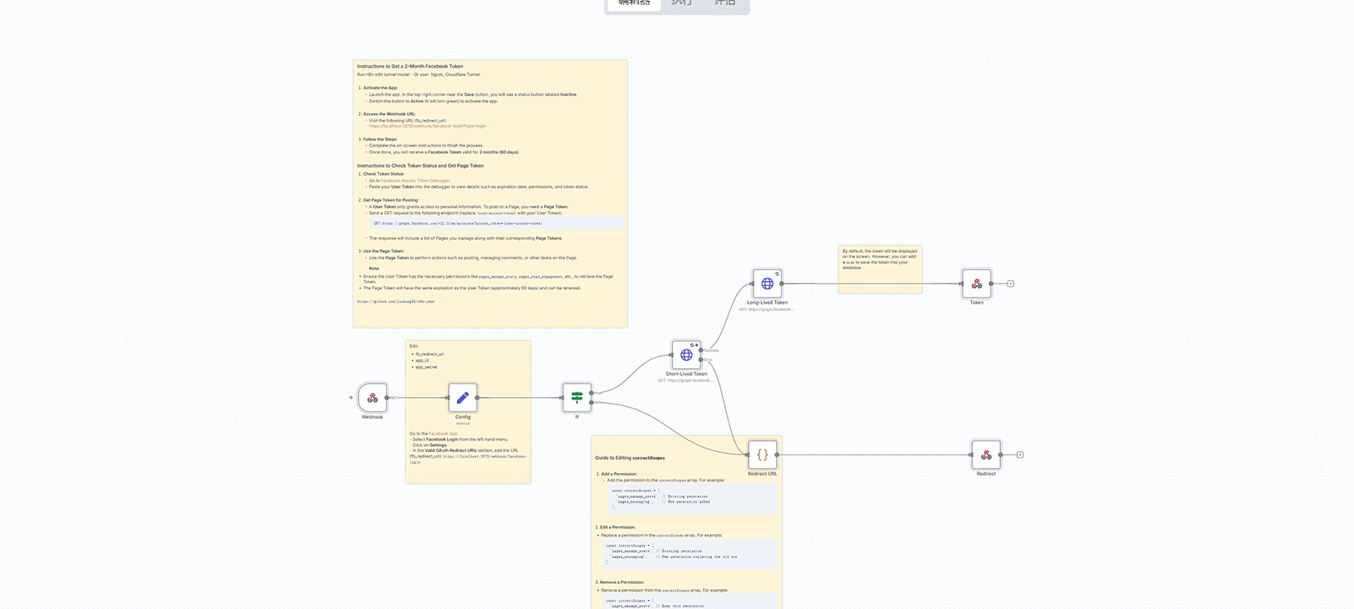Switch to the 执行 (Executions) tab

(682, 3)
